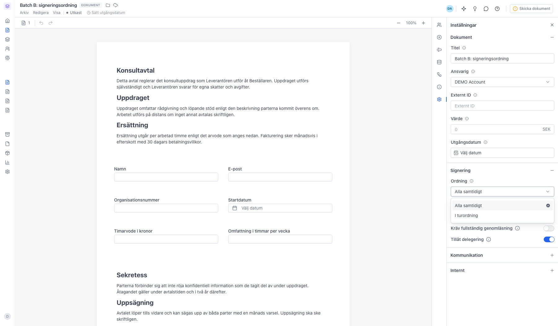
Task: Click the Skicka dokument button
Action: coord(532,9)
